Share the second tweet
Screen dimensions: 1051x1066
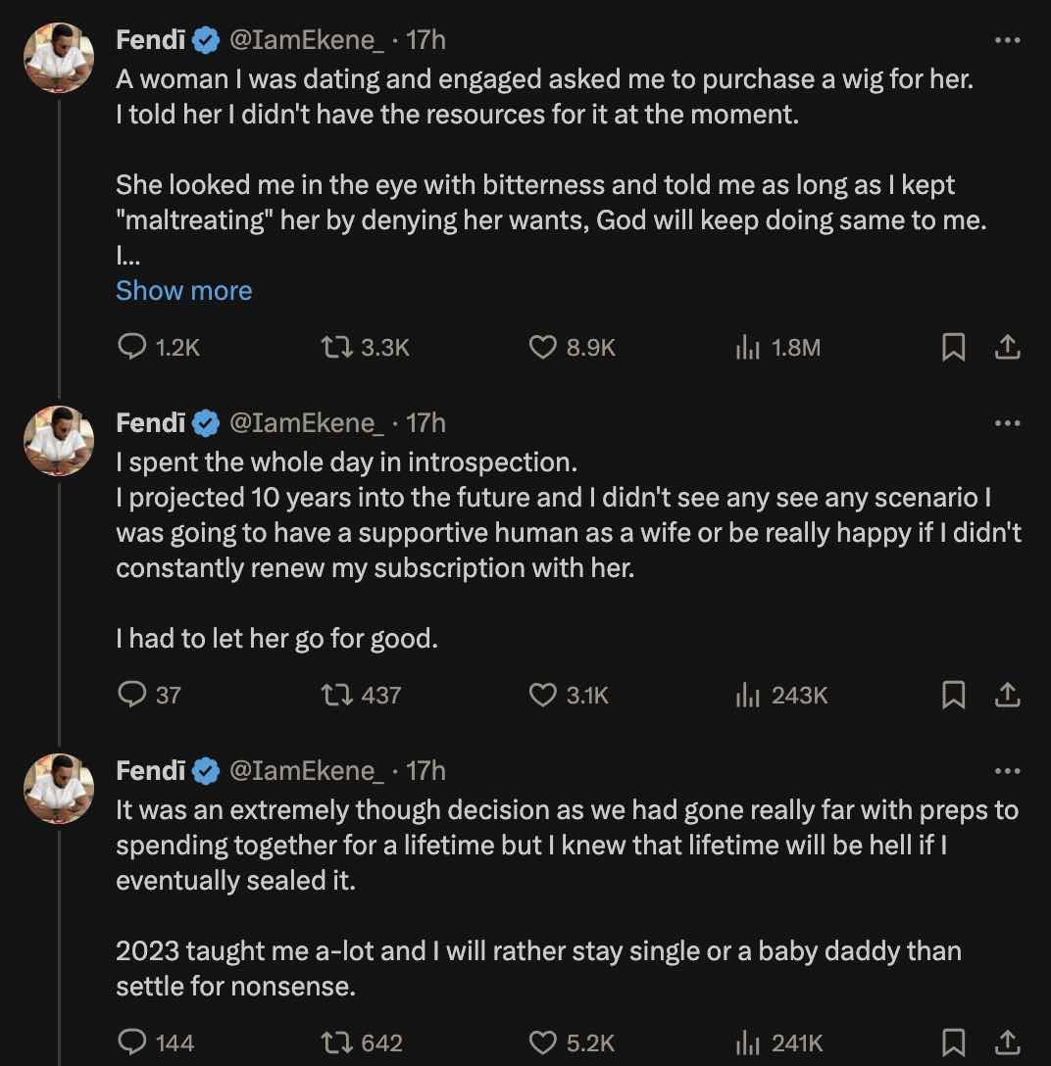[x=1009, y=696]
